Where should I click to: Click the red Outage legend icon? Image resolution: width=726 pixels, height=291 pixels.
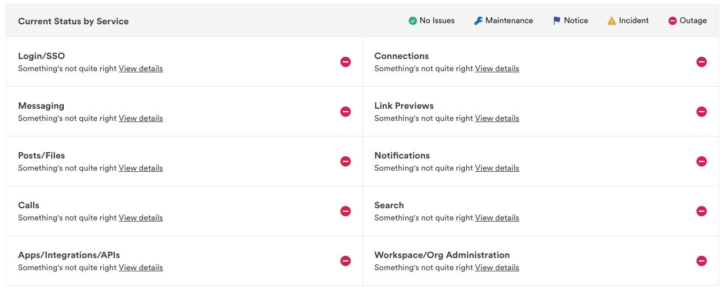[673, 21]
